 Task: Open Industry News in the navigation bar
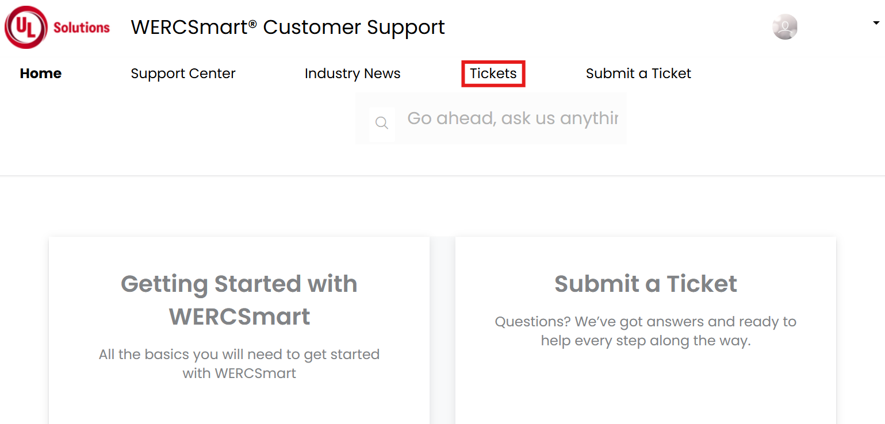click(353, 74)
